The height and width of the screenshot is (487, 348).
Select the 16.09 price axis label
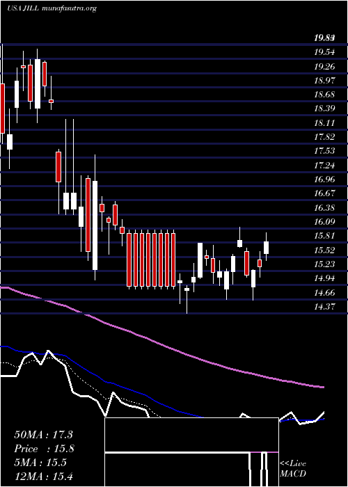click(324, 222)
